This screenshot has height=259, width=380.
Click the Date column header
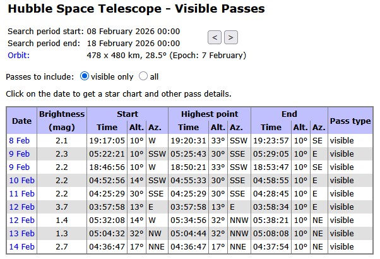click(x=21, y=121)
